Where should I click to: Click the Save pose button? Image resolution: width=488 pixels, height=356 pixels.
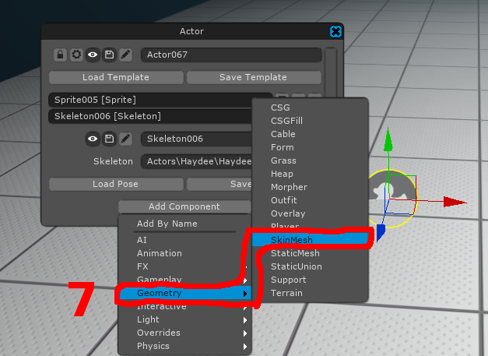[x=219, y=184]
